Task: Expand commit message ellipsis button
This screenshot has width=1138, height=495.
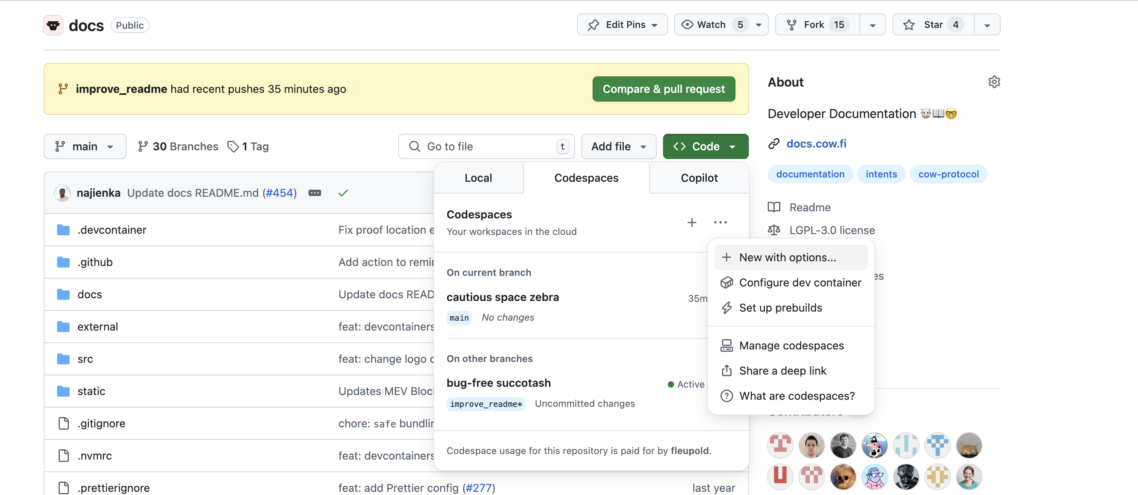Action: point(314,193)
